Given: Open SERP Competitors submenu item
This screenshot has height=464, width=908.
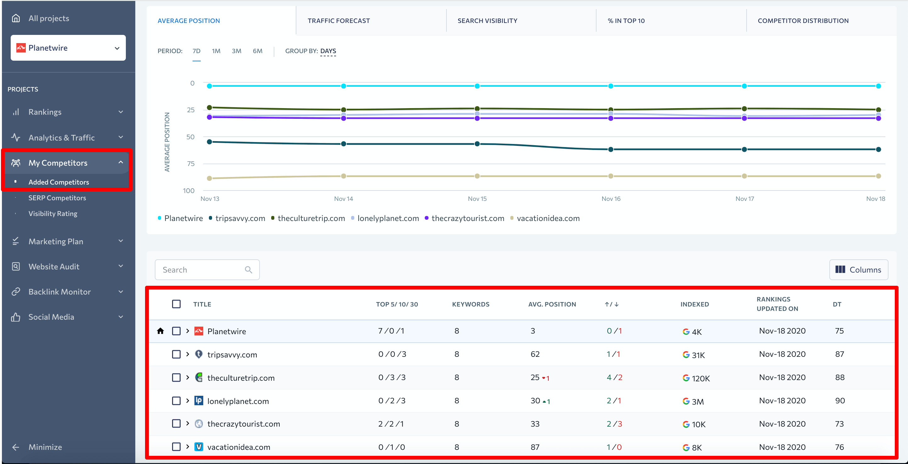Looking at the screenshot, I should tap(57, 198).
